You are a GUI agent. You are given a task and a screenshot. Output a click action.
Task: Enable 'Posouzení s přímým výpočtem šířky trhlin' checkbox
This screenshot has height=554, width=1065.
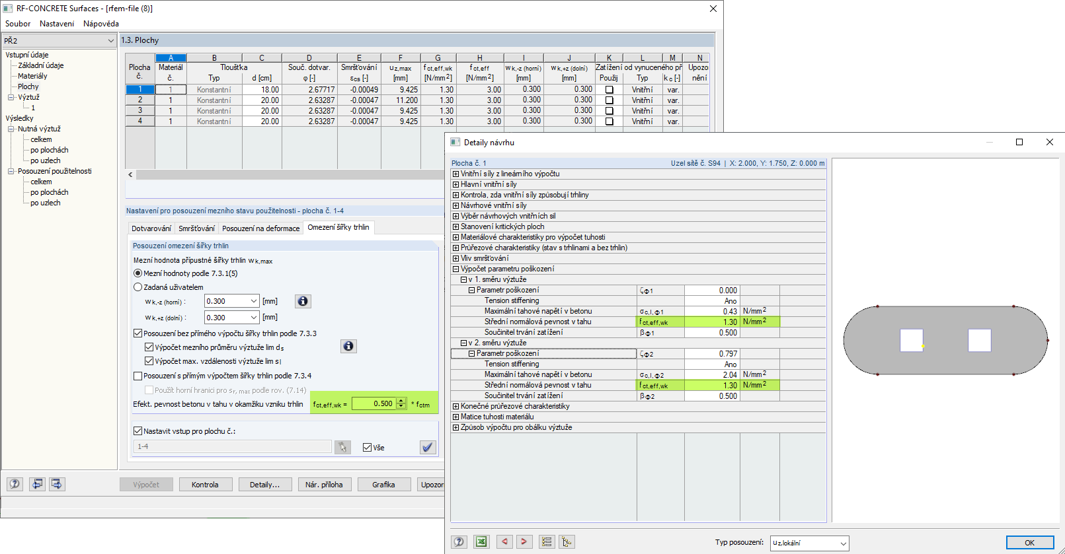(x=138, y=376)
